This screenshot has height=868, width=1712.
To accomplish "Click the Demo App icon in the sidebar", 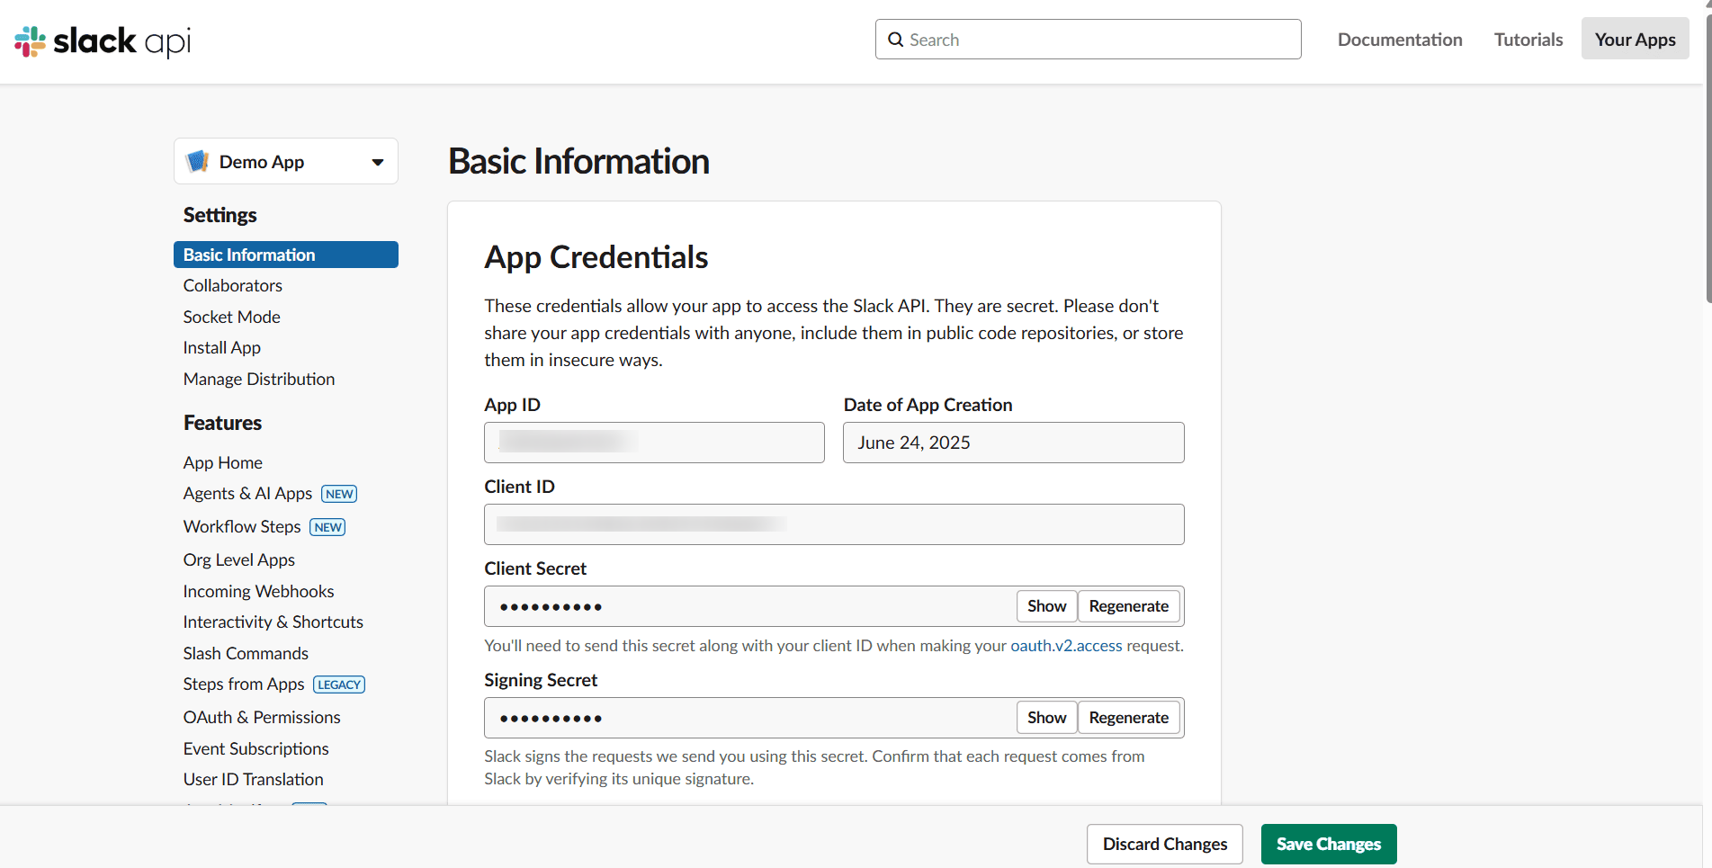I will 198,161.
